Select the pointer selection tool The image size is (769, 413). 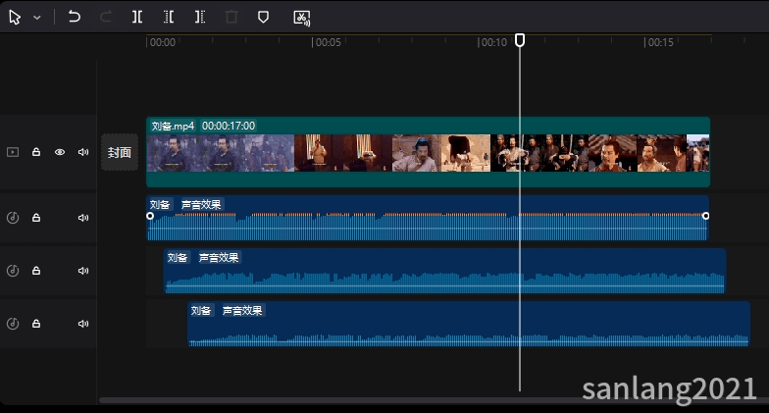tap(15, 18)
